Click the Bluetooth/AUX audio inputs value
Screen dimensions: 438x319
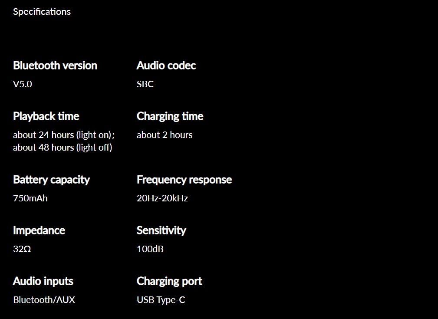point(44,300)
